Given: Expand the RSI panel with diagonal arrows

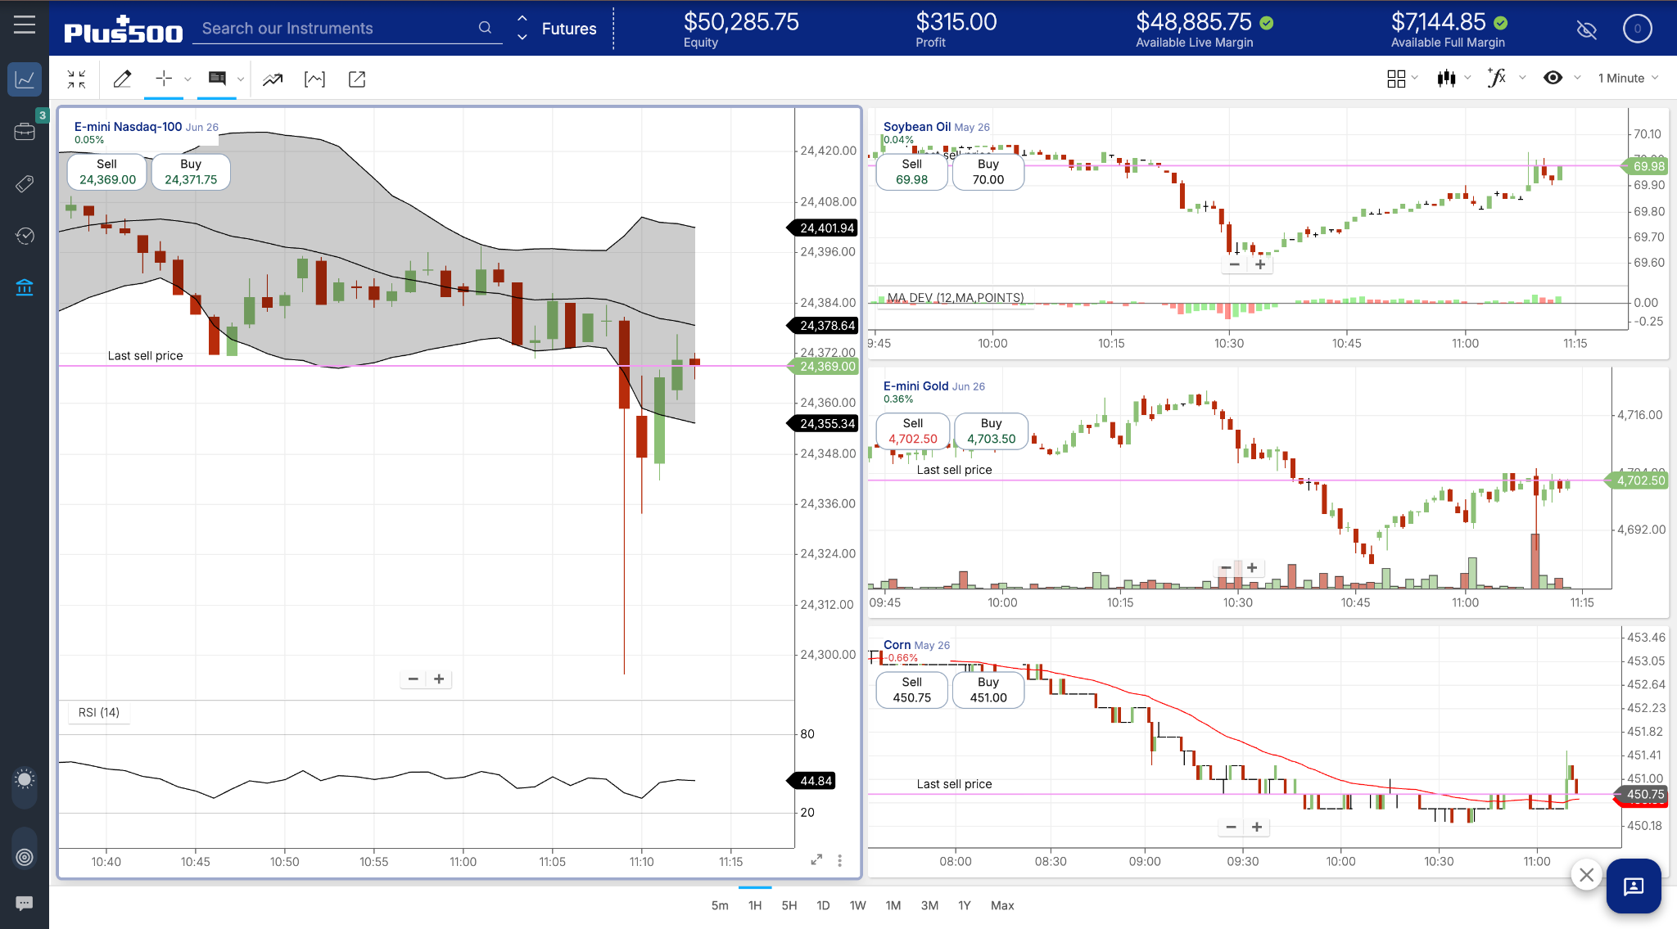Looking at the screenshot, I should [x=816, y=859].
